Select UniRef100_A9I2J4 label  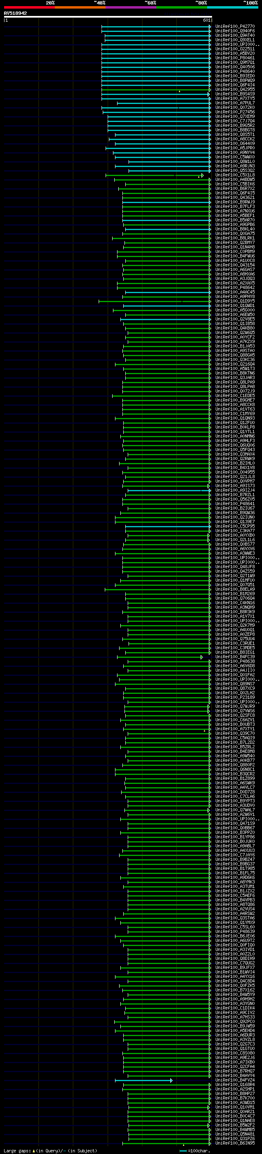pos(235,490)
